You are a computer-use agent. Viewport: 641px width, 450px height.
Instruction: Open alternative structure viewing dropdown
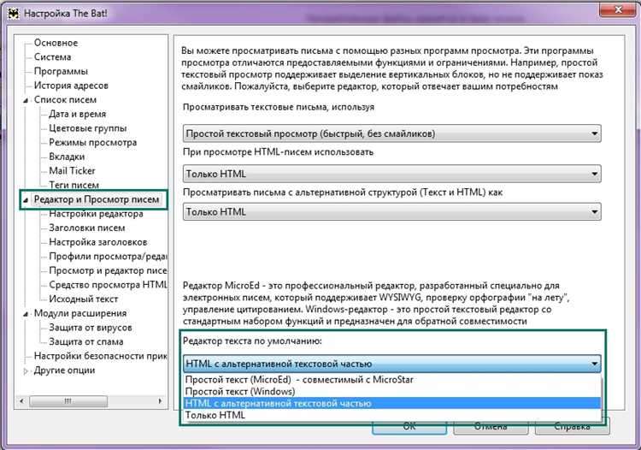(391, 212)
